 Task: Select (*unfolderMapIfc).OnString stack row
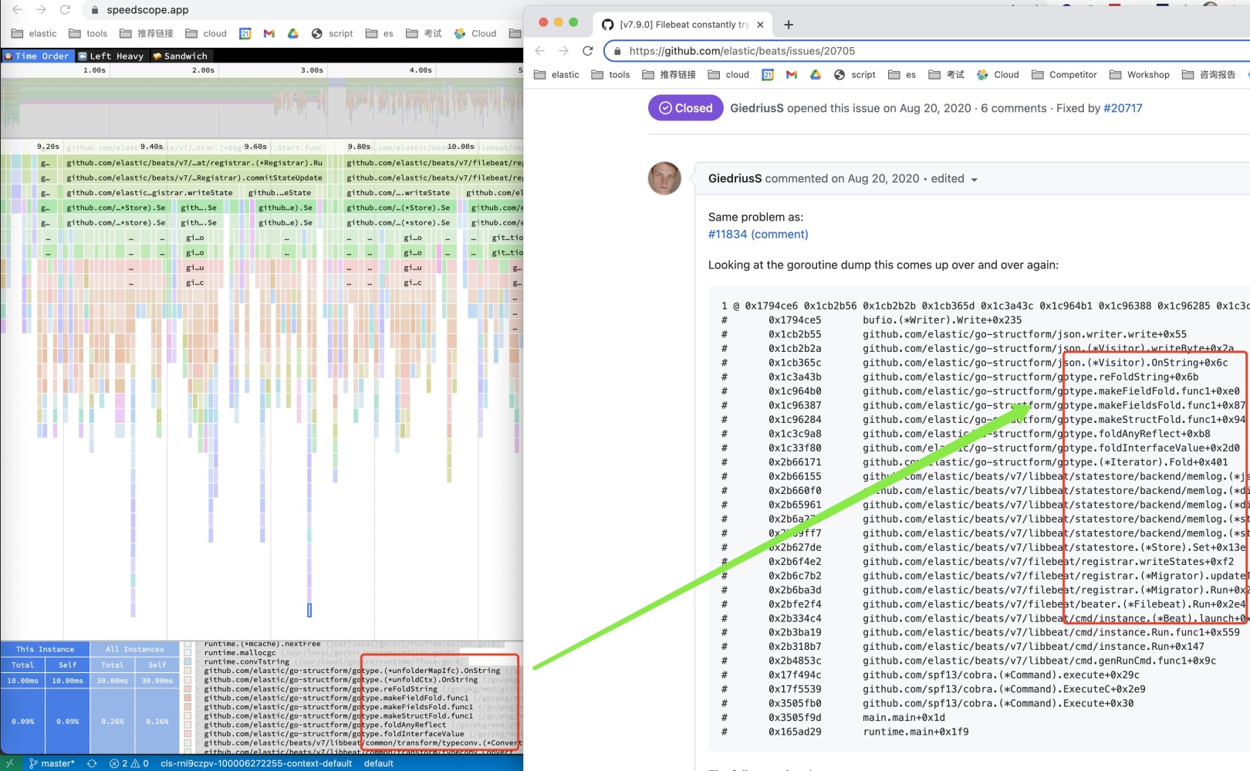(352, 671)
